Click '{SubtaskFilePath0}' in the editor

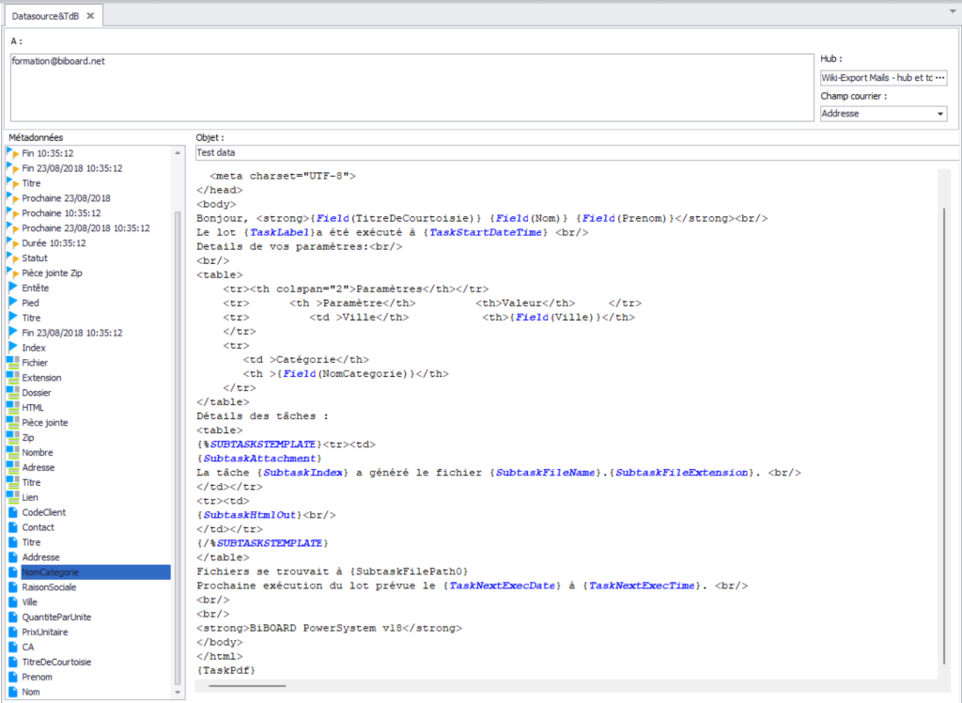[410, 571]
